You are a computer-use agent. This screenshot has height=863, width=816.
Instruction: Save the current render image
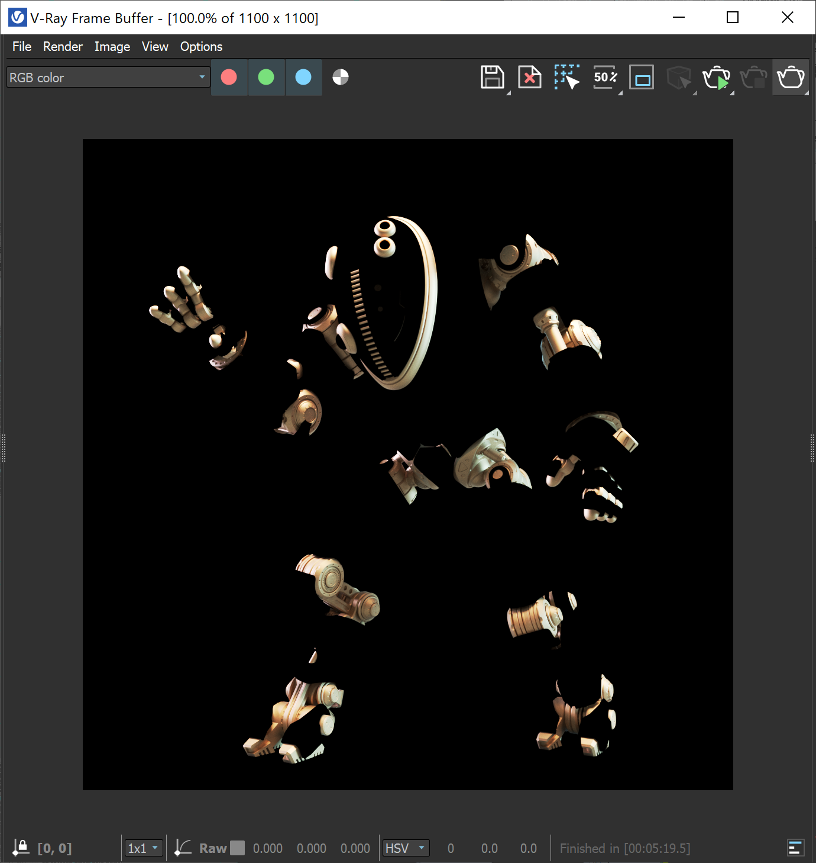tap(492, 77)
